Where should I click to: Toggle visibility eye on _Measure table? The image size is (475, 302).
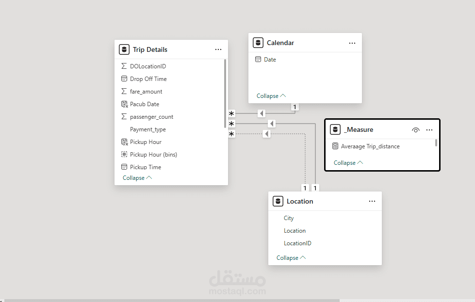click(415, 130)
